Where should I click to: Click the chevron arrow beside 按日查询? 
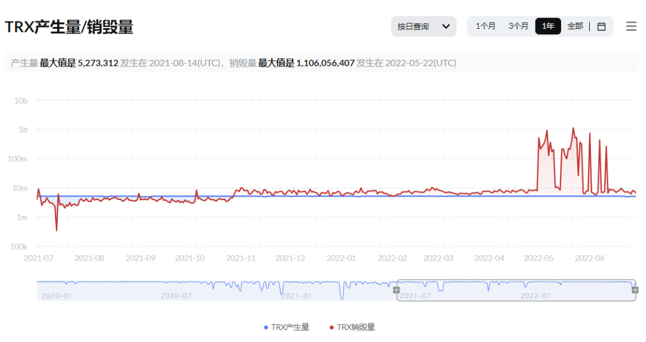coord(446,26)
